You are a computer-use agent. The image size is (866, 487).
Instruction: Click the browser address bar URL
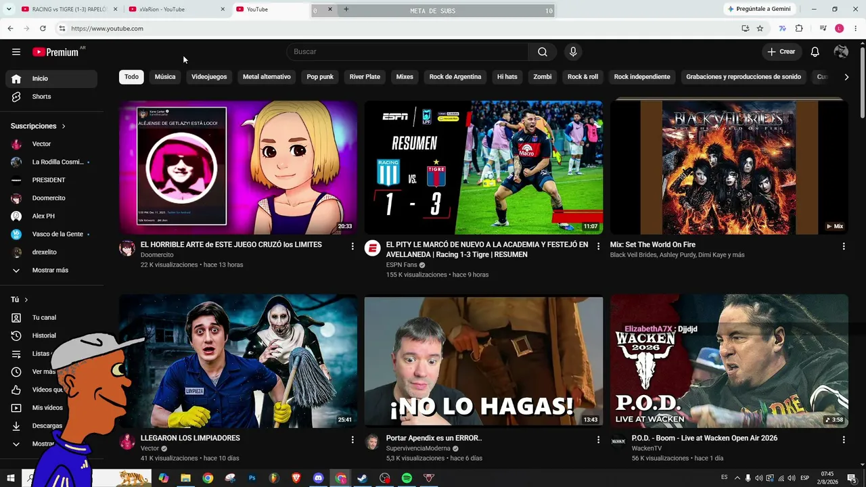(x=107, y=28)
